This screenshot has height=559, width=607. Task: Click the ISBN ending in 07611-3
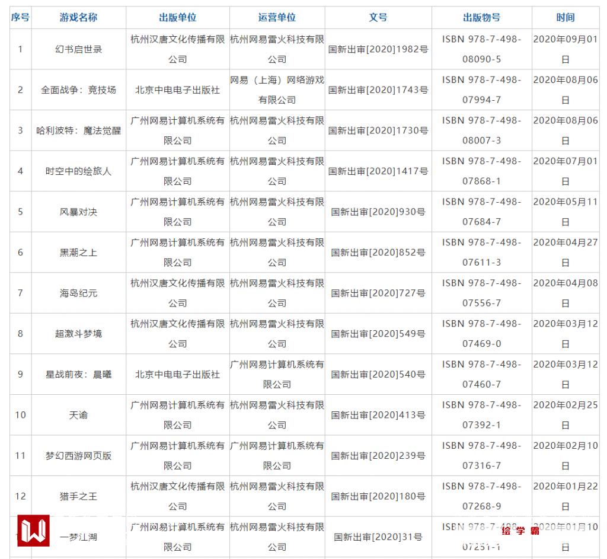(481, 253)
